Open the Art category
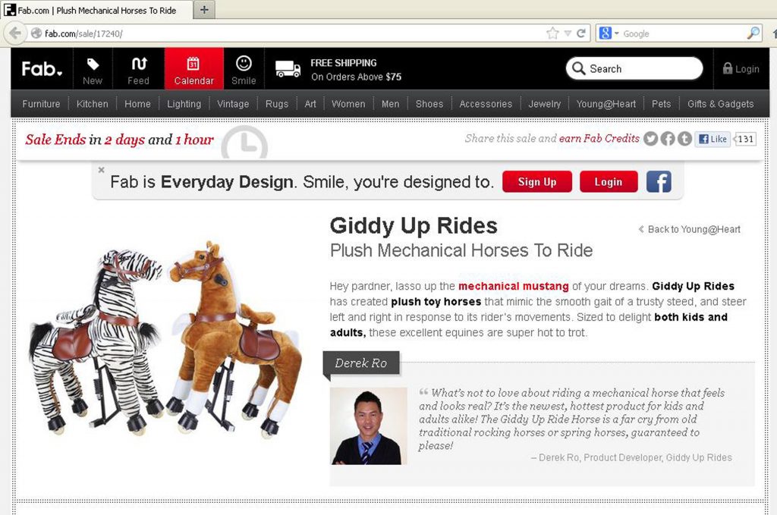Image resolution: width=777 pixels, height=515 pixels. (x=310, y=104)
